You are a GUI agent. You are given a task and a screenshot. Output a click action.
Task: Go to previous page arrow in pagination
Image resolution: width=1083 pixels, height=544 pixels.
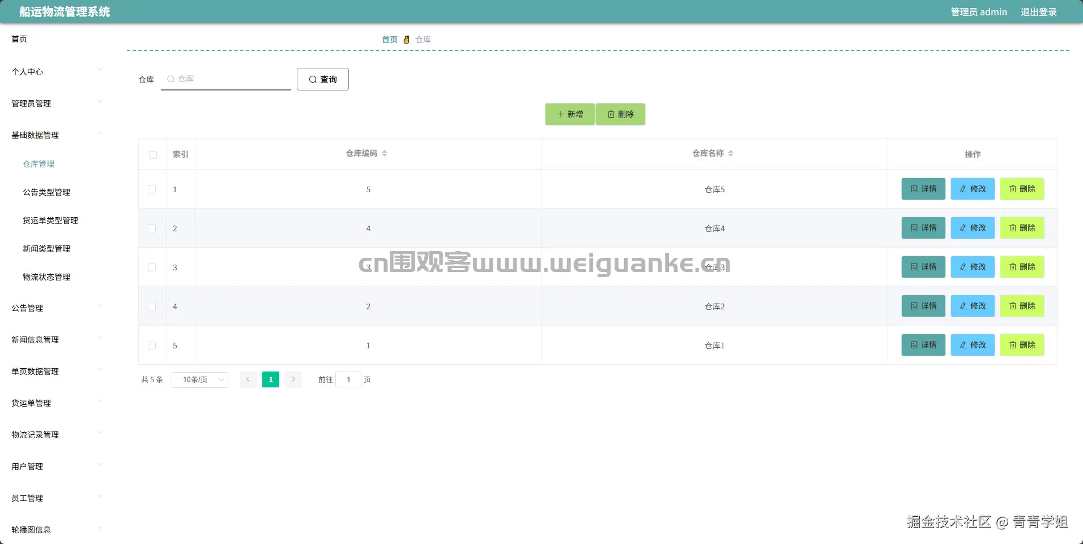(x=248, y=379)
